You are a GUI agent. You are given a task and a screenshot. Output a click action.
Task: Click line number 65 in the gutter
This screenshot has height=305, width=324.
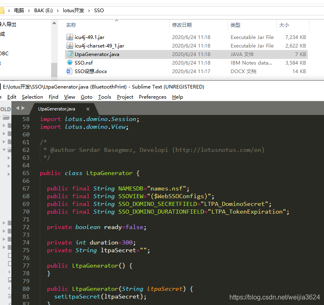(x=26, y=173)
